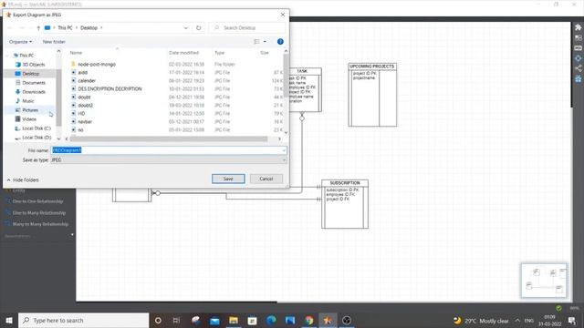Open the Mail app in taskbar
Viewport: 584px width, 328px height.
214,320
